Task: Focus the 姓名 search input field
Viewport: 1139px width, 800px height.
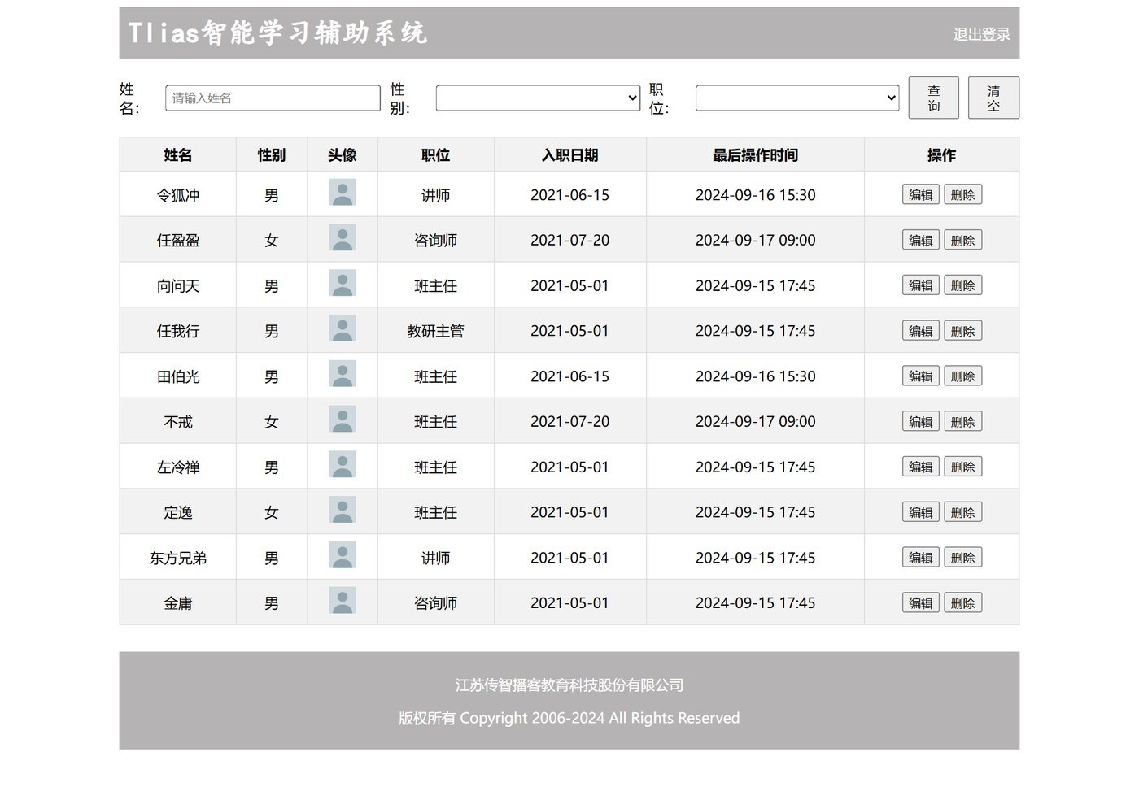Action: coord(273,98)
